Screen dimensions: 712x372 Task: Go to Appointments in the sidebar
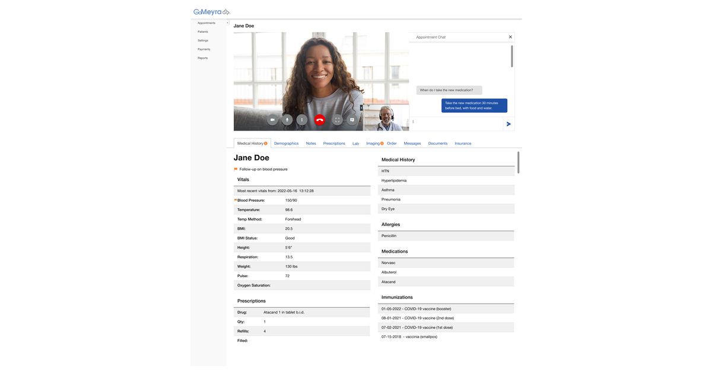pyautogui.click(x=206, y=23)
